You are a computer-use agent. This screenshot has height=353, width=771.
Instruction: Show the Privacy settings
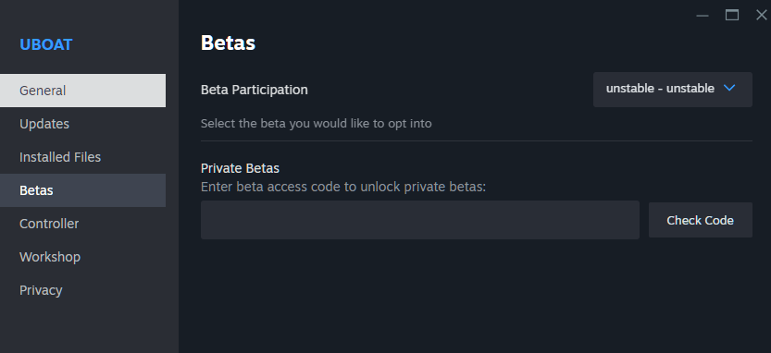[x=82, y=290]
